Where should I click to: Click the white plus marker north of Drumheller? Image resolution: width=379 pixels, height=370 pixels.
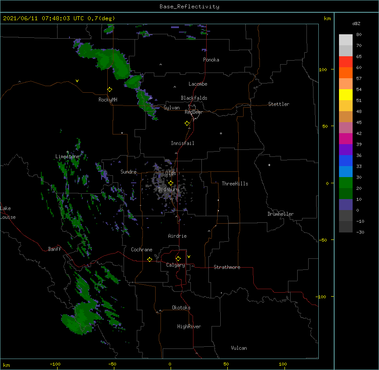[x=269, y=165]
